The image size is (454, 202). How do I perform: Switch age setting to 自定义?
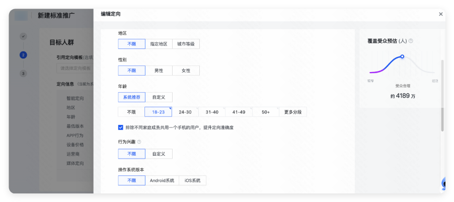[x=159, y=97]
